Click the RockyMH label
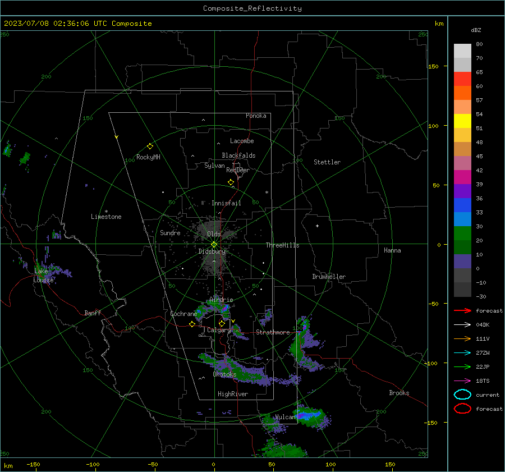This screenshot has height=472, width=505. 148,157
